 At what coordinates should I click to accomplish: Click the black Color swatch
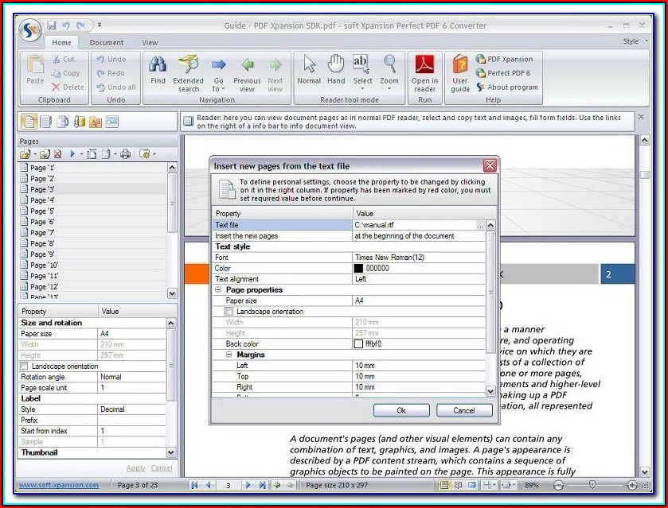358,269
